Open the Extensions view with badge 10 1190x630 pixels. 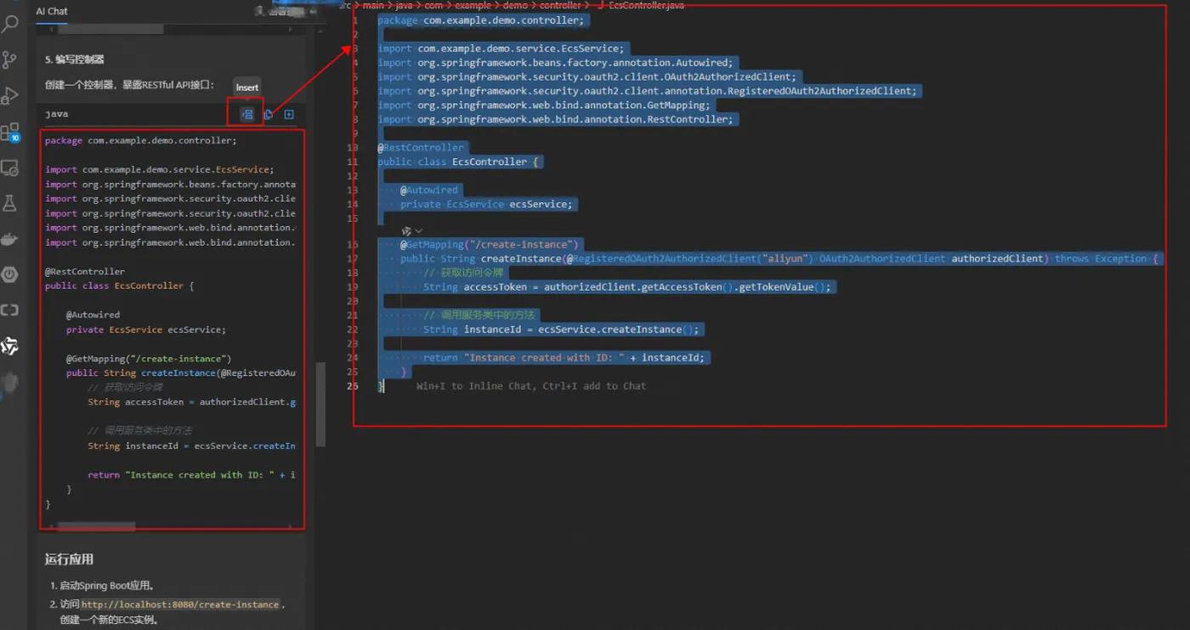(10, 132)
